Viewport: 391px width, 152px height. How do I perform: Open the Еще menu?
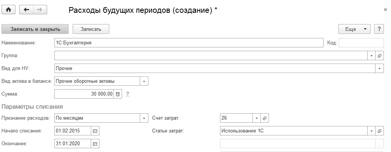coord(354,29)
